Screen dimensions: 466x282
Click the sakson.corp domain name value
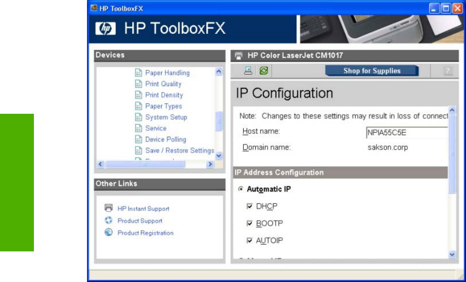388,147
